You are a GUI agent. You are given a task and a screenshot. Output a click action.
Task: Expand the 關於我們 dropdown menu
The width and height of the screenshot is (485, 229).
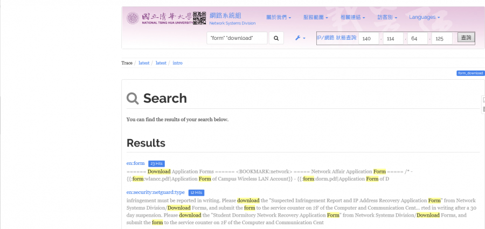(x=279, y=17)
